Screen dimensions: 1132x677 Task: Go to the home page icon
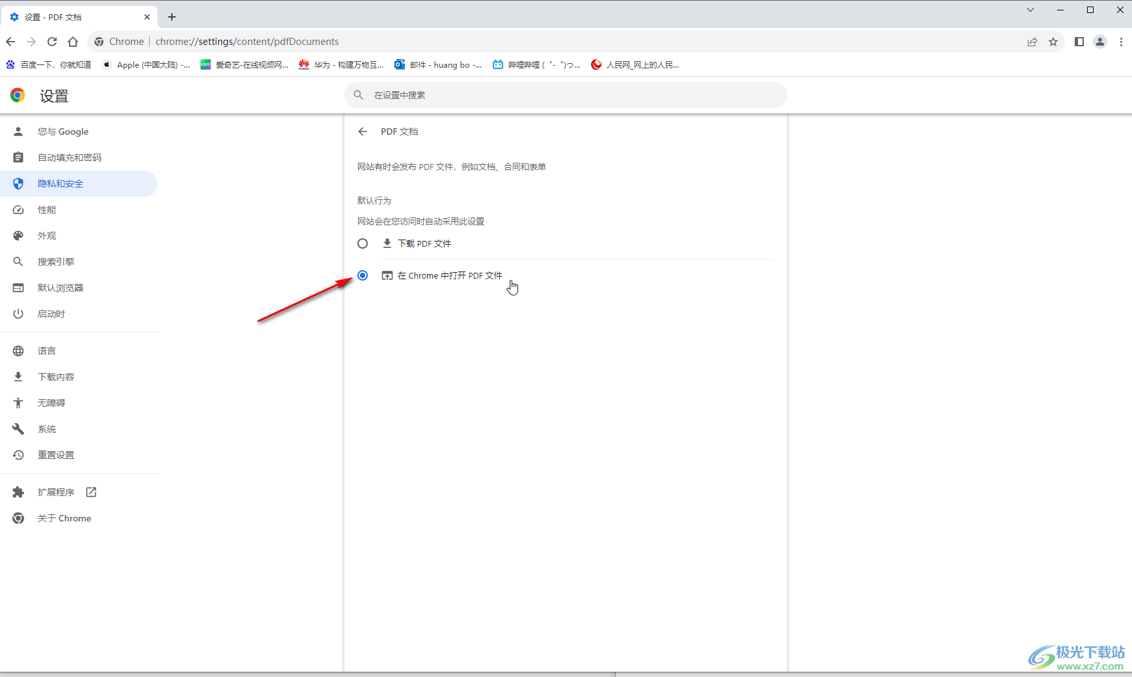coord(73,42)
